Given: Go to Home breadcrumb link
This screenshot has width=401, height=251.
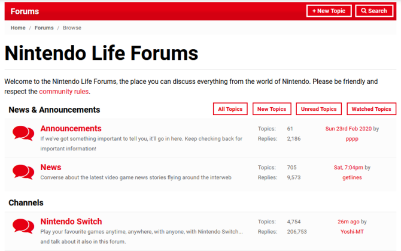Looking at the screenshot, I should pos(18,28).
